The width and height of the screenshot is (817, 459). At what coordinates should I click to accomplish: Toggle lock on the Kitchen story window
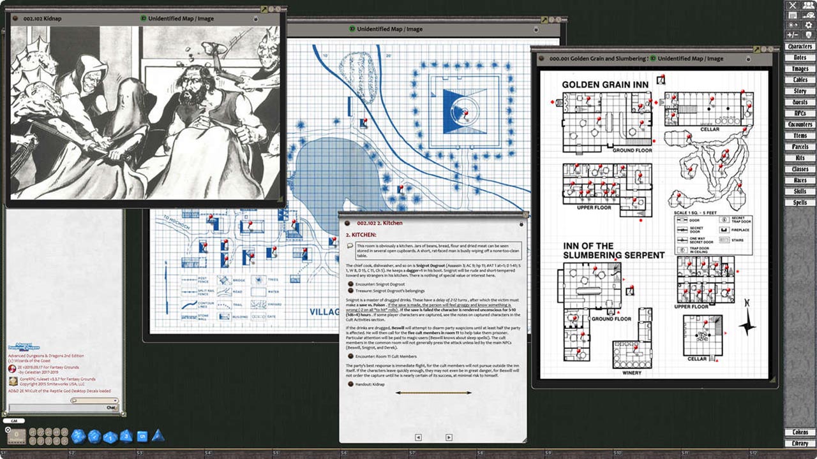point(523,224)
